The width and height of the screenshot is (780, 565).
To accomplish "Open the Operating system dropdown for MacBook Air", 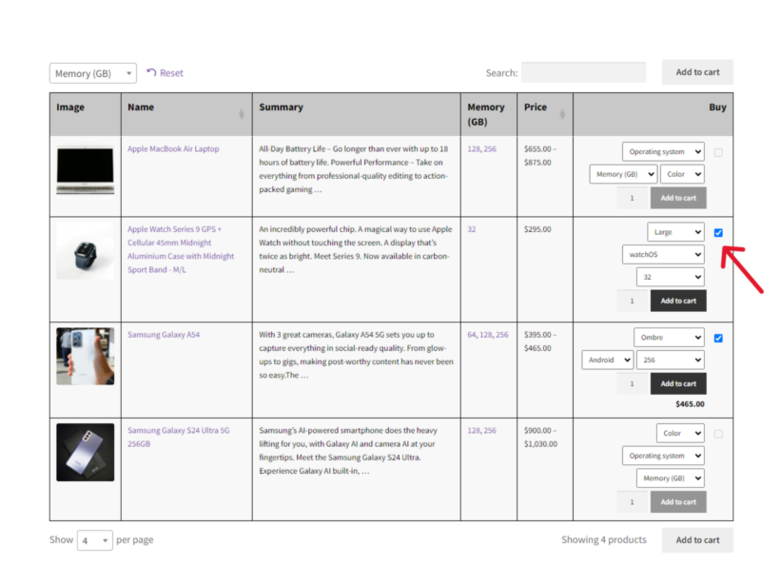I will pyautogui.click(x=663, y=150).
